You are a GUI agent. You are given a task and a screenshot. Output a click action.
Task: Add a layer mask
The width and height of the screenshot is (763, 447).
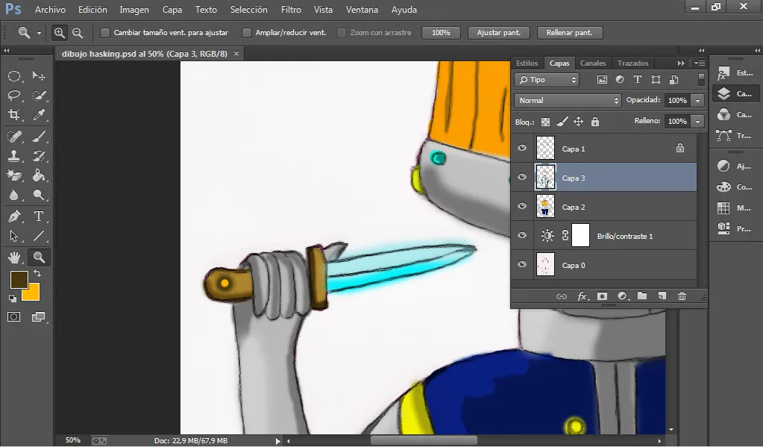(x=603, y=296)
